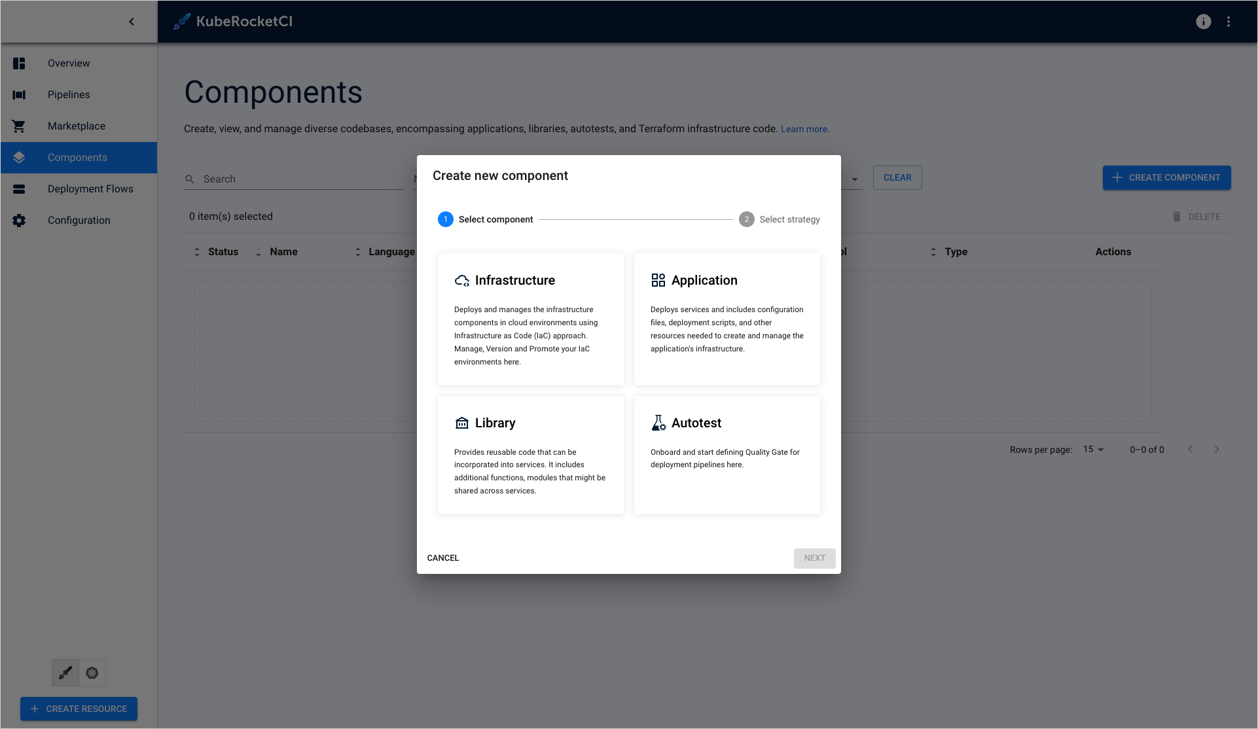Open dropdown arrow next to Clear button
This screenshot has height=729, width=1258.
click(854, 179)
